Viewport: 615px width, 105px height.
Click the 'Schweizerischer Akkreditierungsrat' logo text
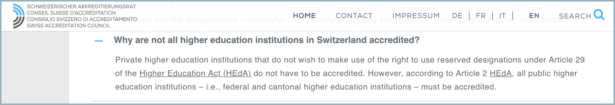click(81, 6)
